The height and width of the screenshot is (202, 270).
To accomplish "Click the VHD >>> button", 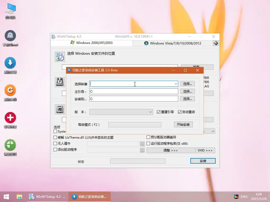I will tap(205, 150).
